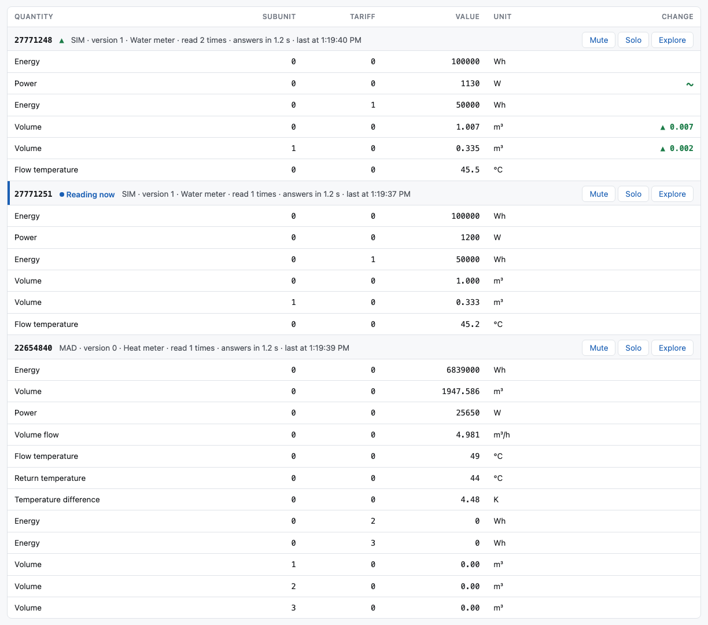708x625 pixels.
Task: Select meter ID 22654840
Action: [34, 348]
